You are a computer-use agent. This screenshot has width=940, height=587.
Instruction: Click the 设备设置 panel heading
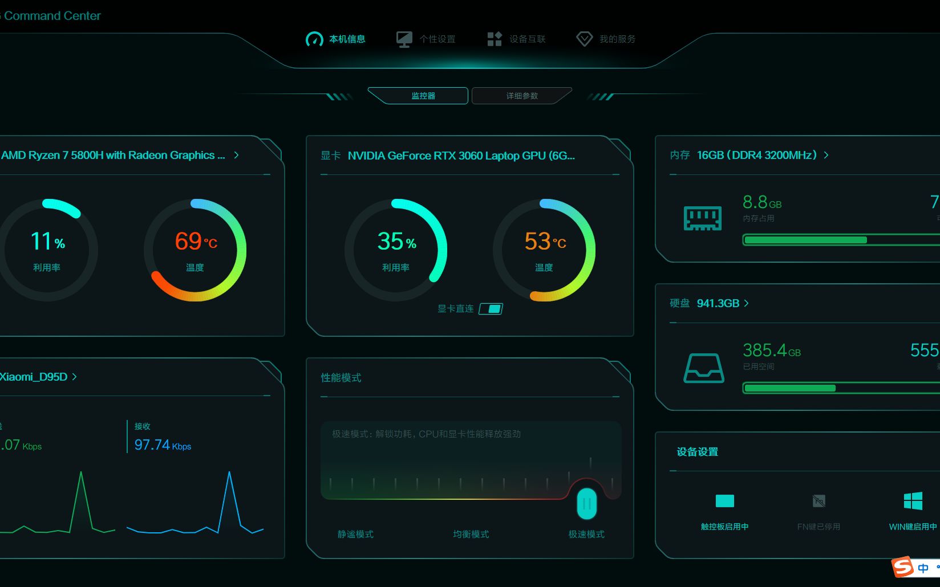coord(697,452)
